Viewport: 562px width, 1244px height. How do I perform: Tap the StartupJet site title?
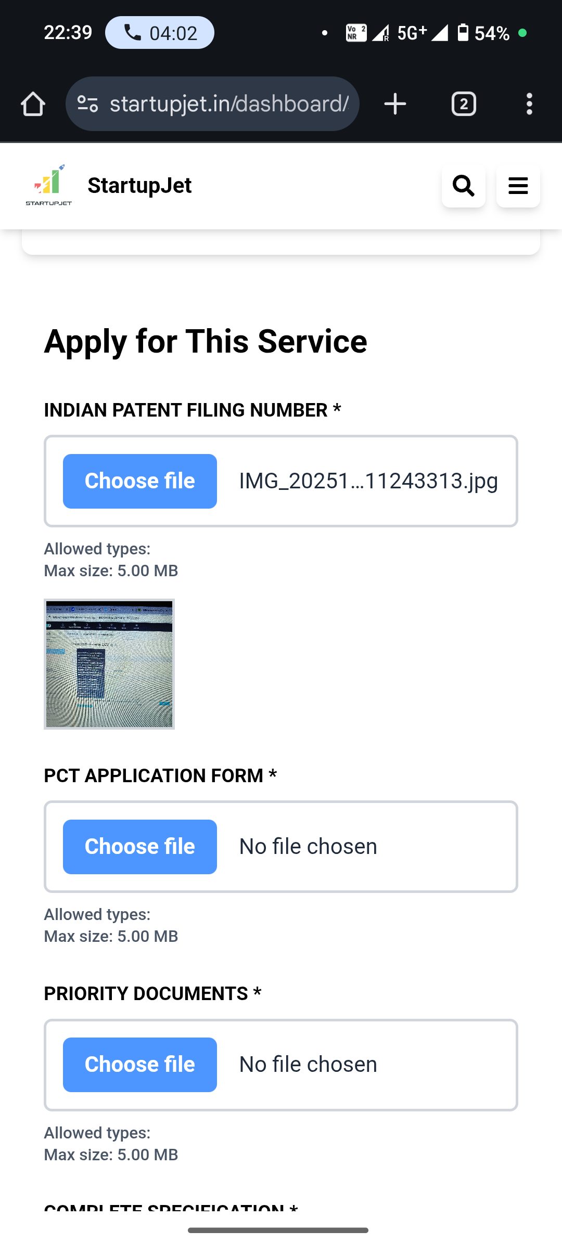click(x=139, y=186)
